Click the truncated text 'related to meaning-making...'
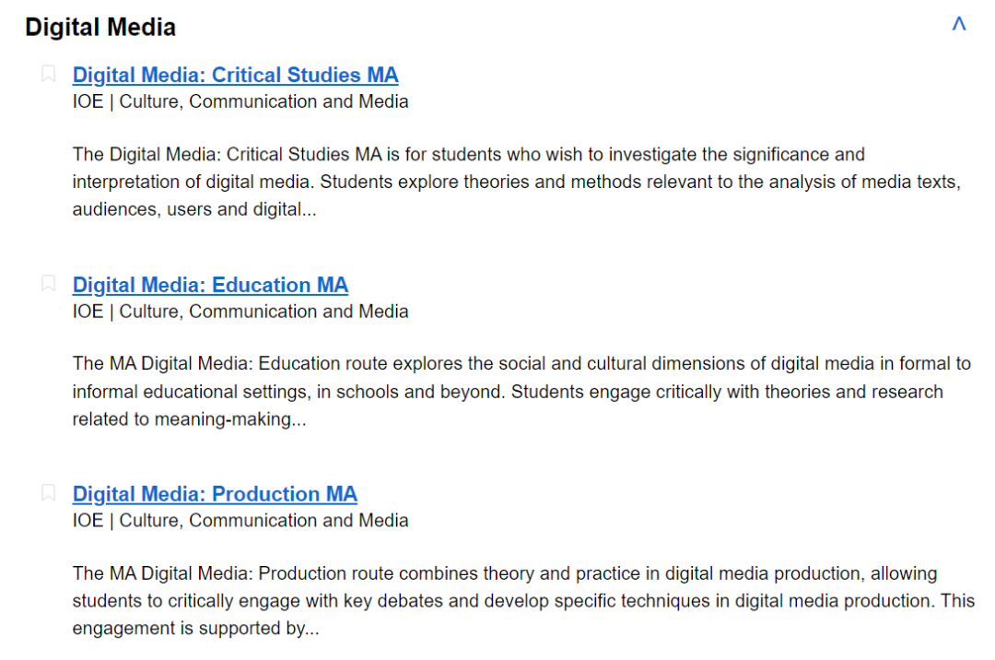The width and height of the screenshot is (995, 660). coord(189,419)
